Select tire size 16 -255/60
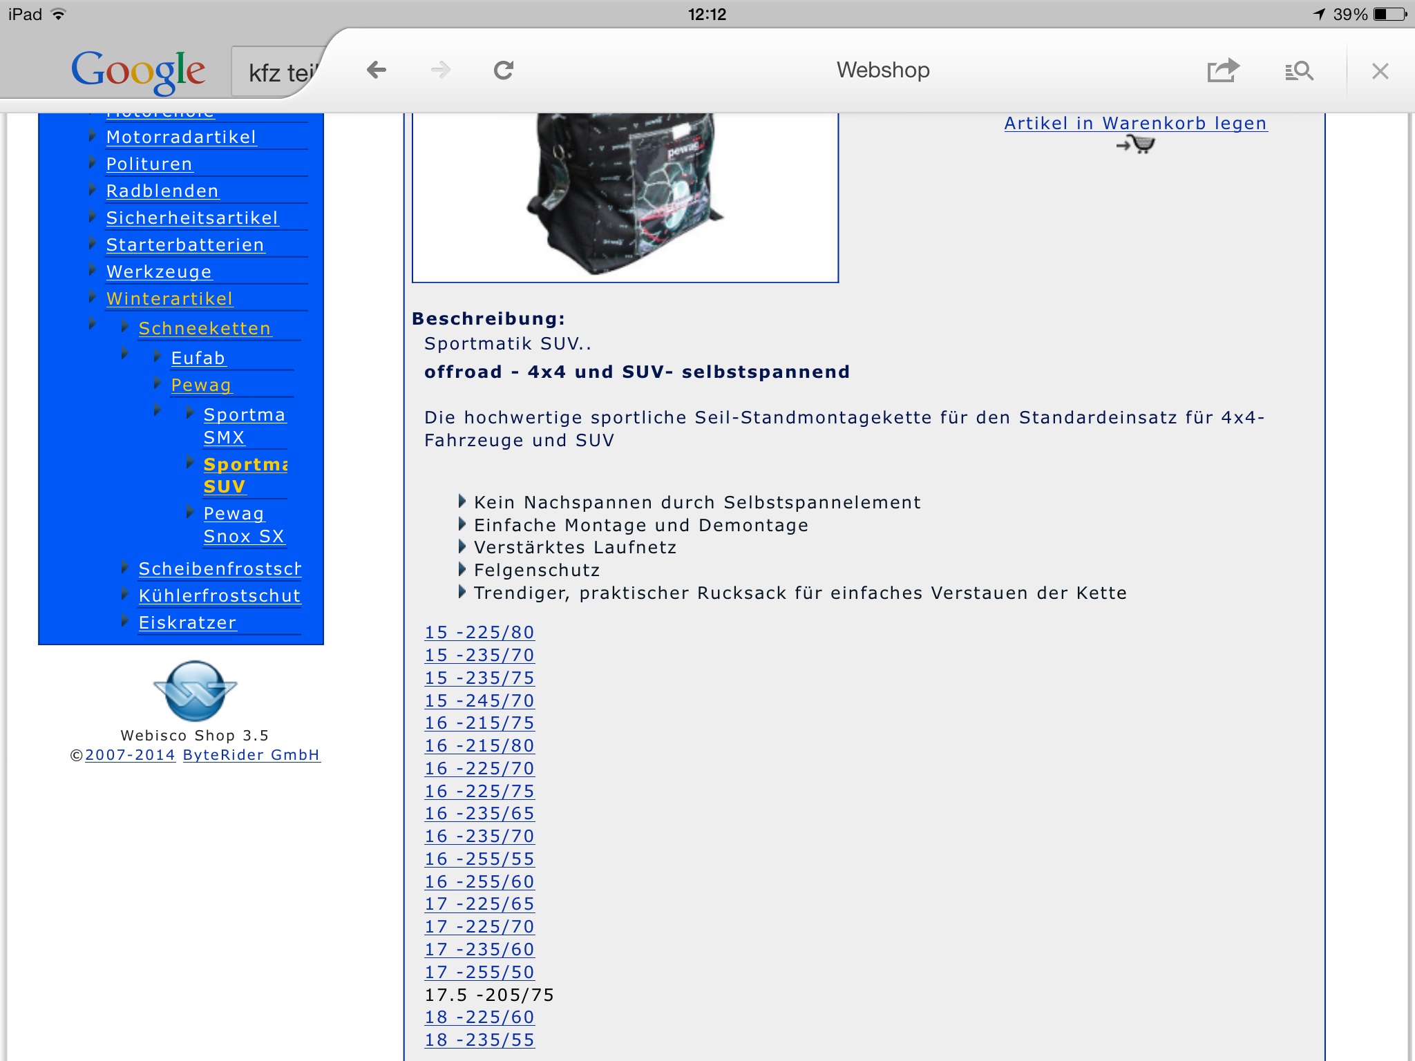Screen dimensions: 1415x1061 tap(479, 881)
